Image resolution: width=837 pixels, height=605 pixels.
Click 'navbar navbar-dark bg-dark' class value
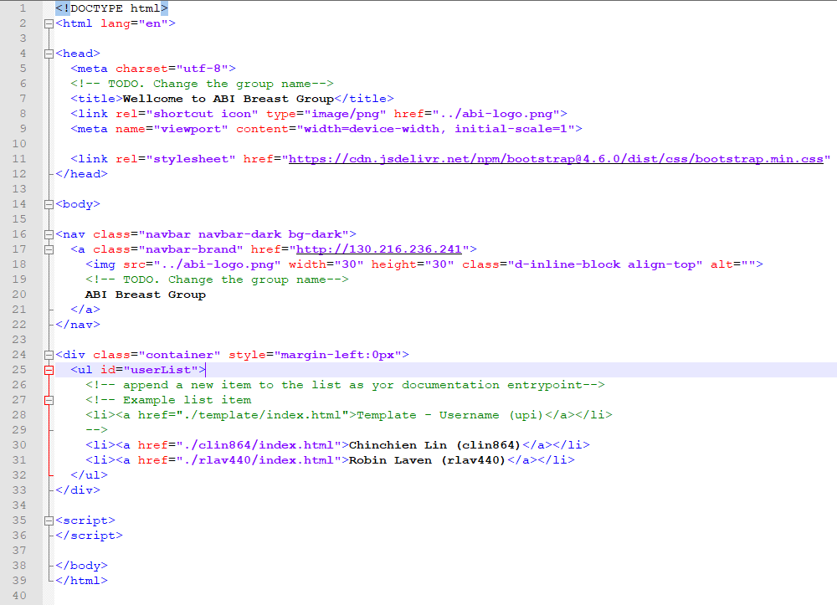click(244, 234)
